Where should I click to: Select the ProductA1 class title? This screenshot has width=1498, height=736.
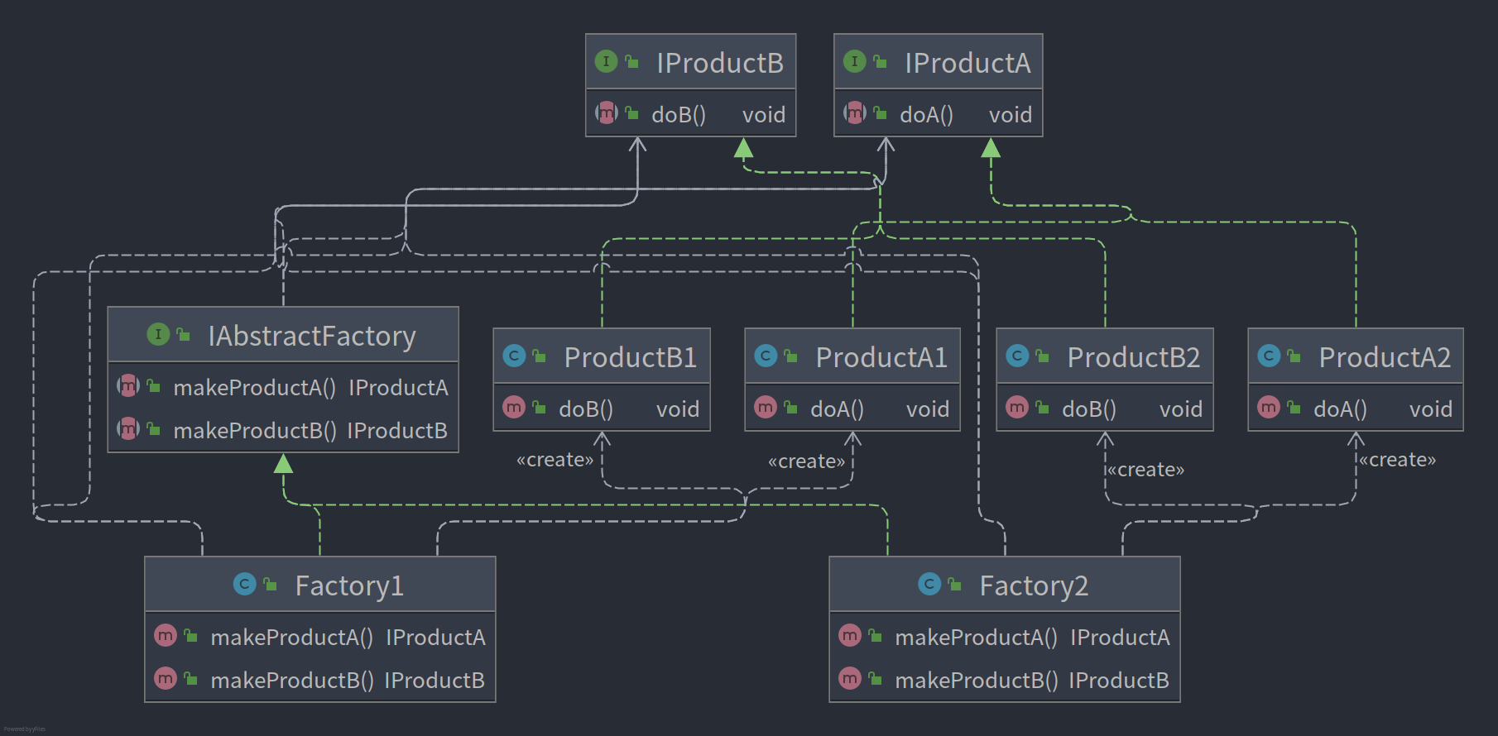coord(881,357)
